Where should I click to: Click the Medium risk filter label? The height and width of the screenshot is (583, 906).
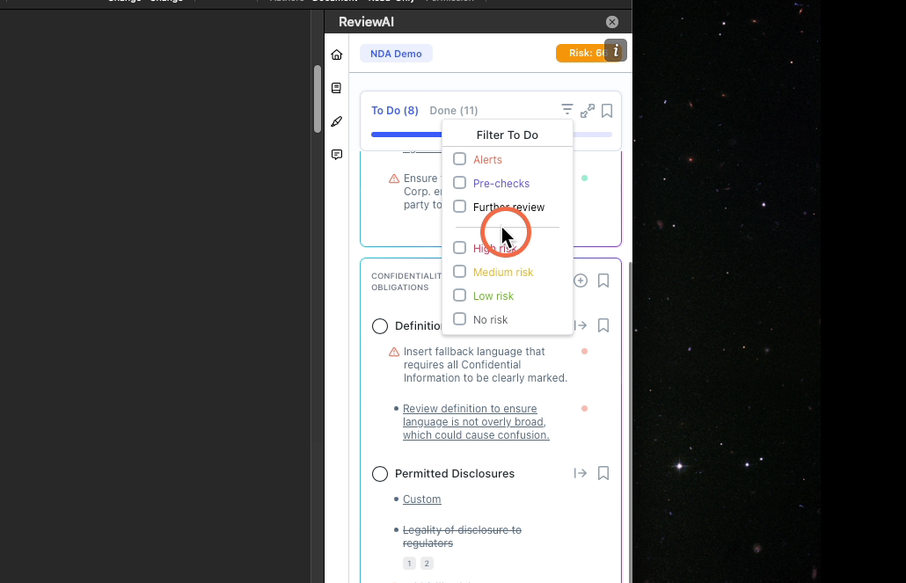point(503,272)
